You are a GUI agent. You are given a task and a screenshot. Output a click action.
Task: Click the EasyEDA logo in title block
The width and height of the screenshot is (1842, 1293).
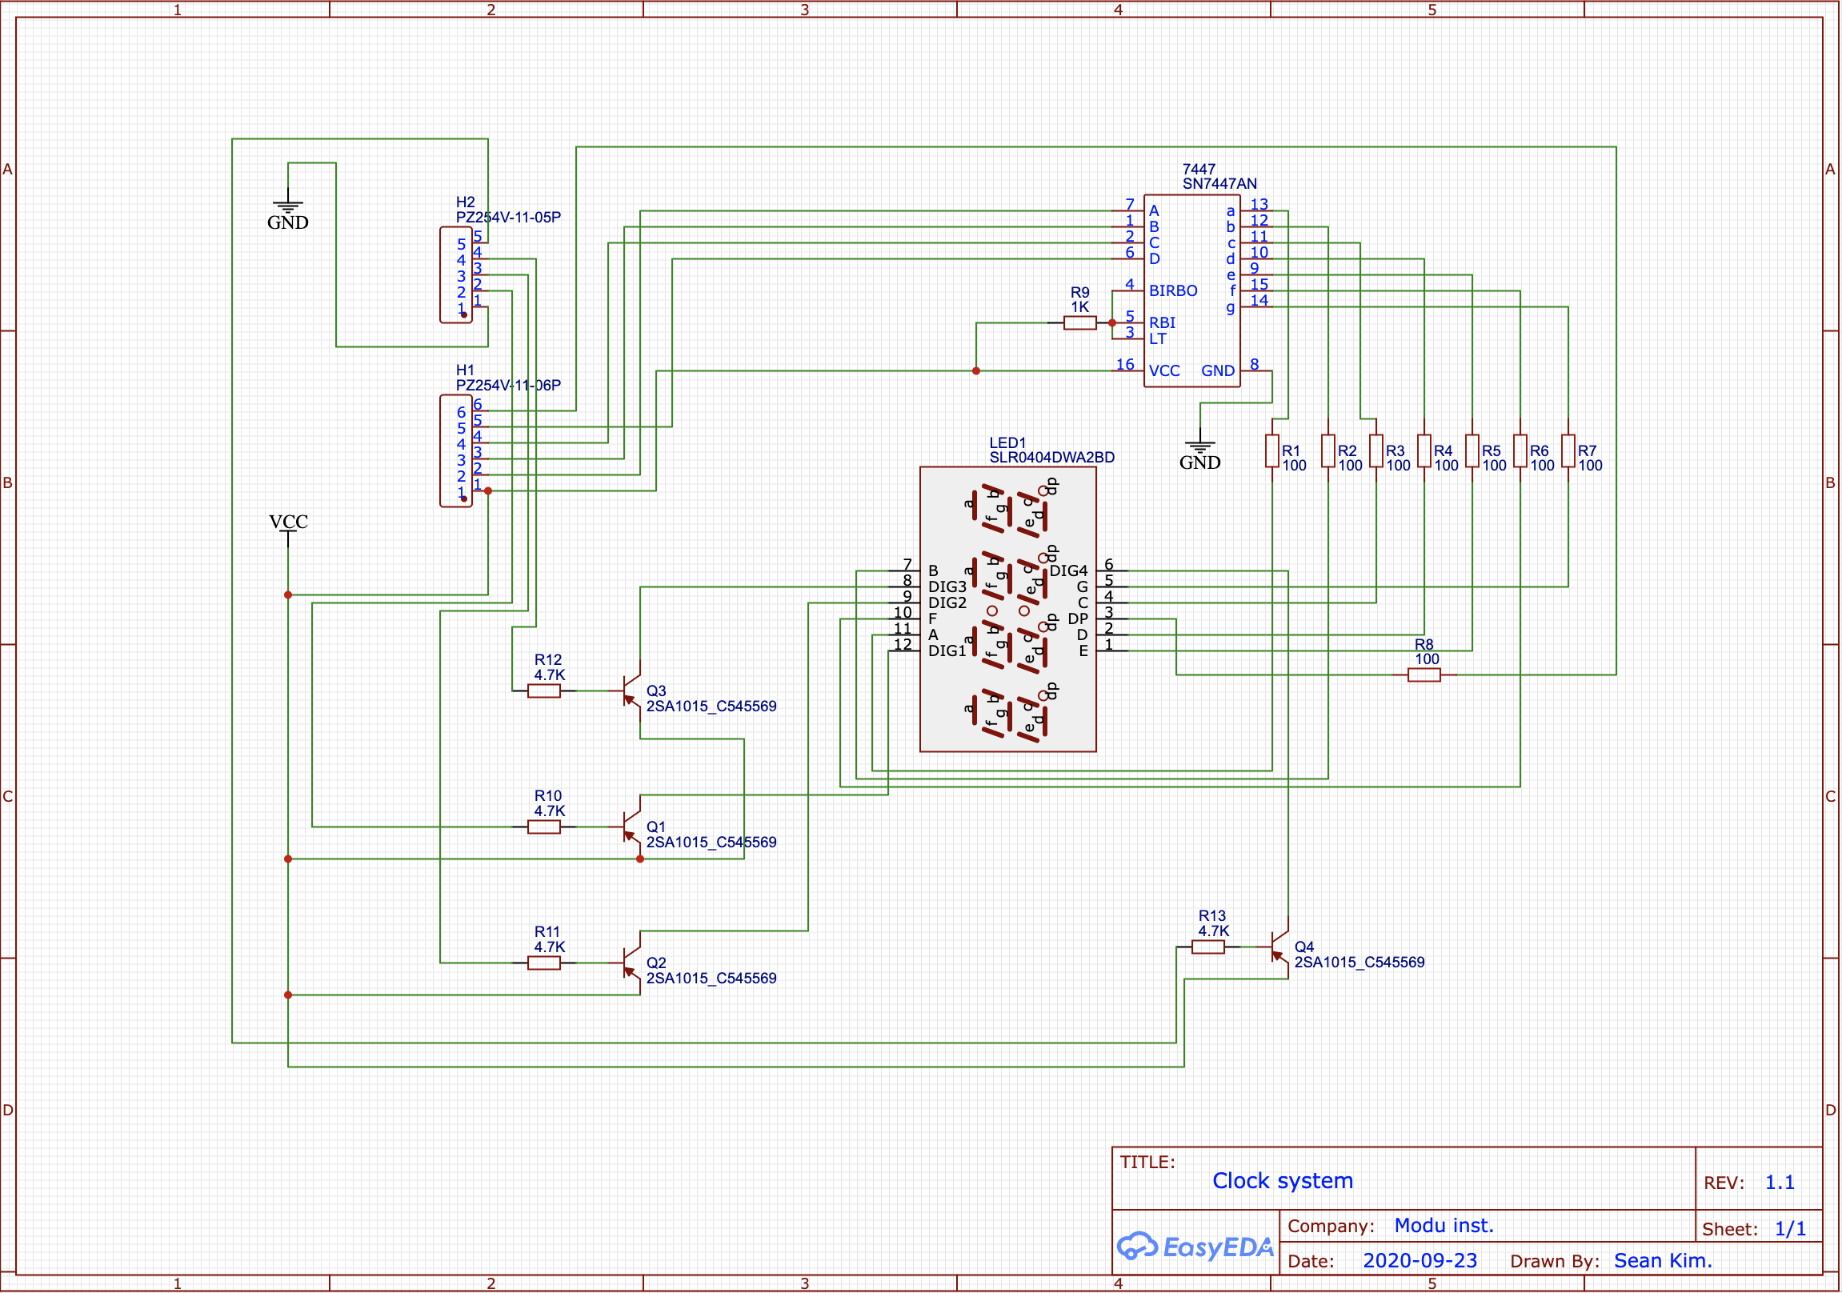1196,1248
